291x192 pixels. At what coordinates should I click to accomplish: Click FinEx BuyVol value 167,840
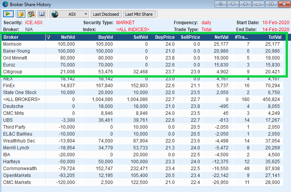(104, 86)
